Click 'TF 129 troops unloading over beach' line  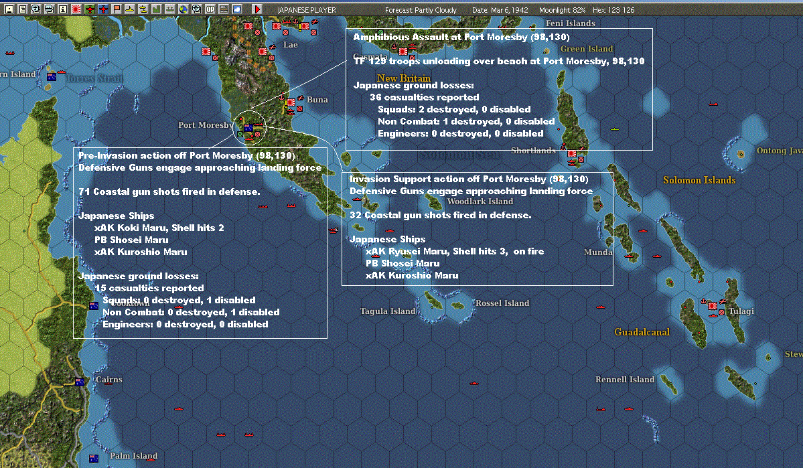(500, 62)
